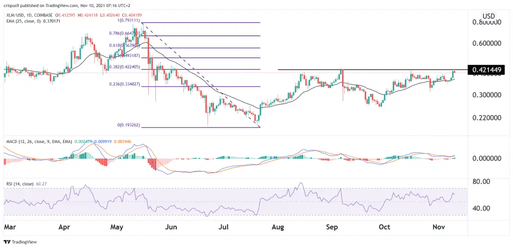The image size is (513, 248).
Task: Click the Jun label on time axis
Action: tap(171, 227)
